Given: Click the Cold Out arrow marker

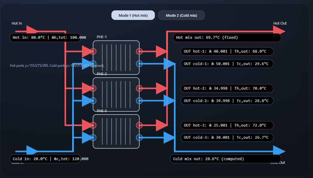Looking at the screenshot, I should click(x=277, y=151).
